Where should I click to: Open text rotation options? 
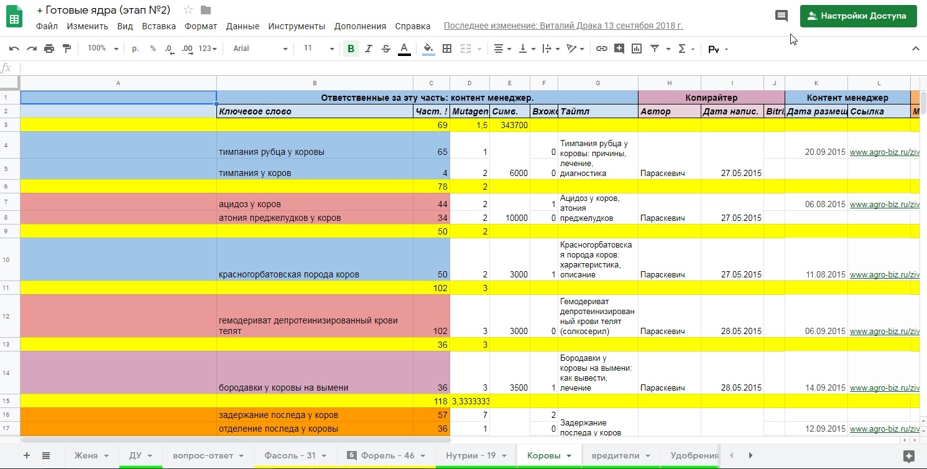pos(576,49)
